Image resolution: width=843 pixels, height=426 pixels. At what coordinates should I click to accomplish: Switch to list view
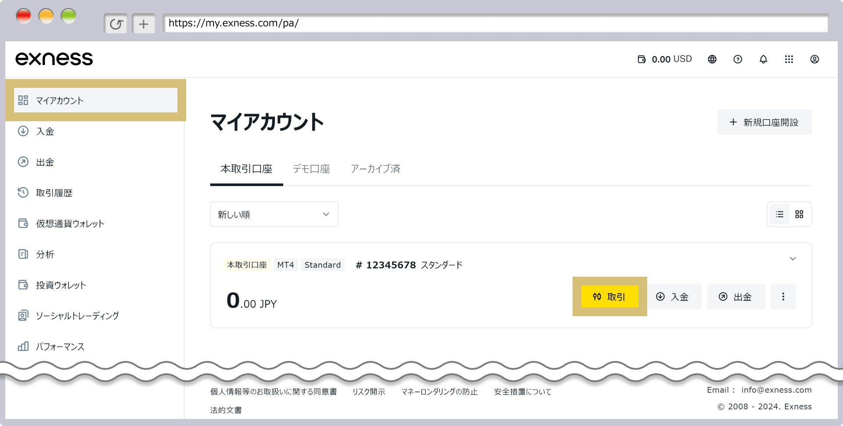[779, 214]
